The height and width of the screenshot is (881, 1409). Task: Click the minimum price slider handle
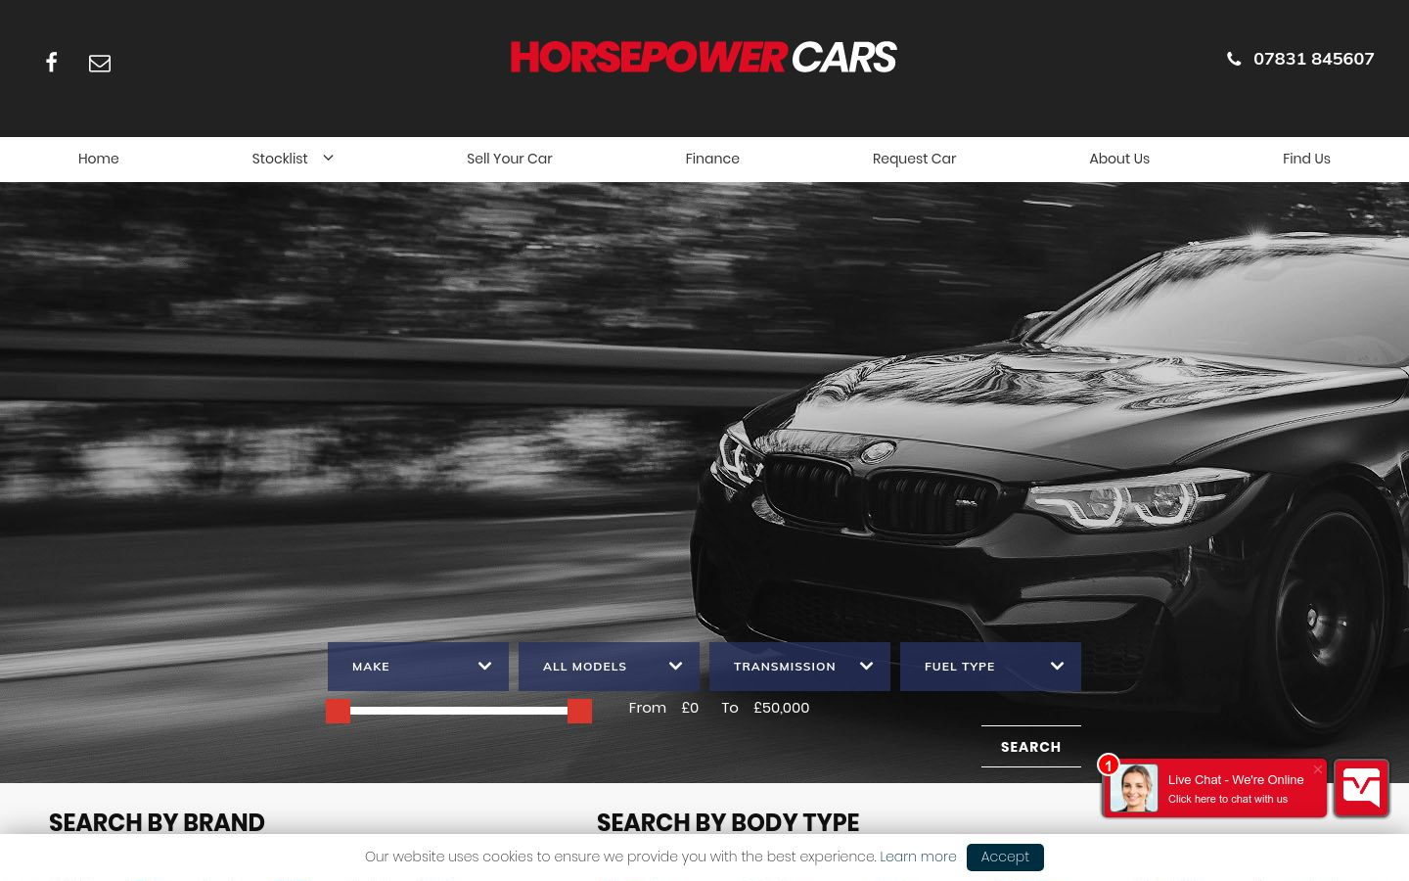click(339, 712)
